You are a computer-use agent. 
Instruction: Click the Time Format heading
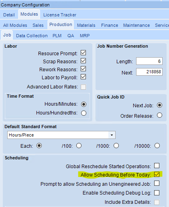coord(20,96)
